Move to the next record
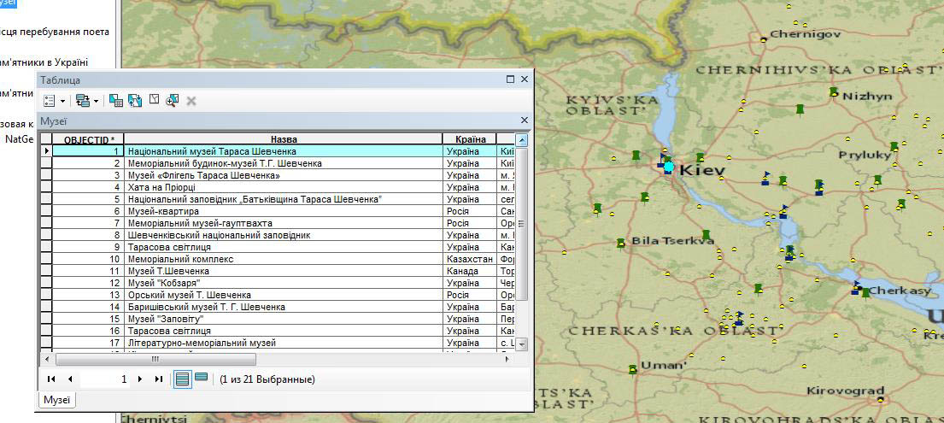Screen dimensions: 944x423 [140, 379]
